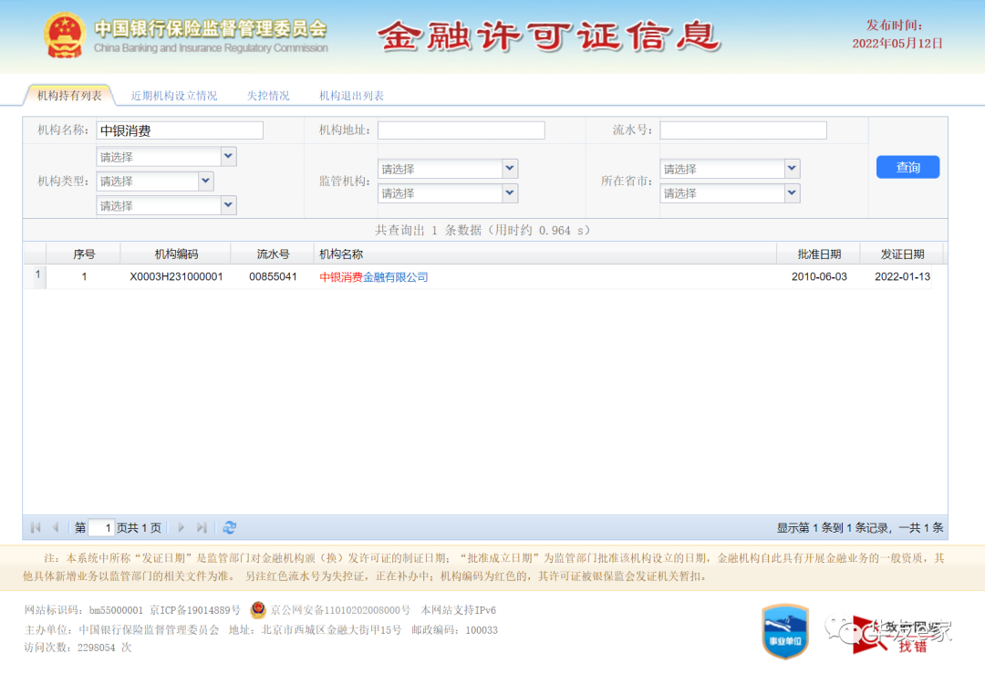
Task: Click the blue 事业单位 badge icon
Action: coord(784,630)
